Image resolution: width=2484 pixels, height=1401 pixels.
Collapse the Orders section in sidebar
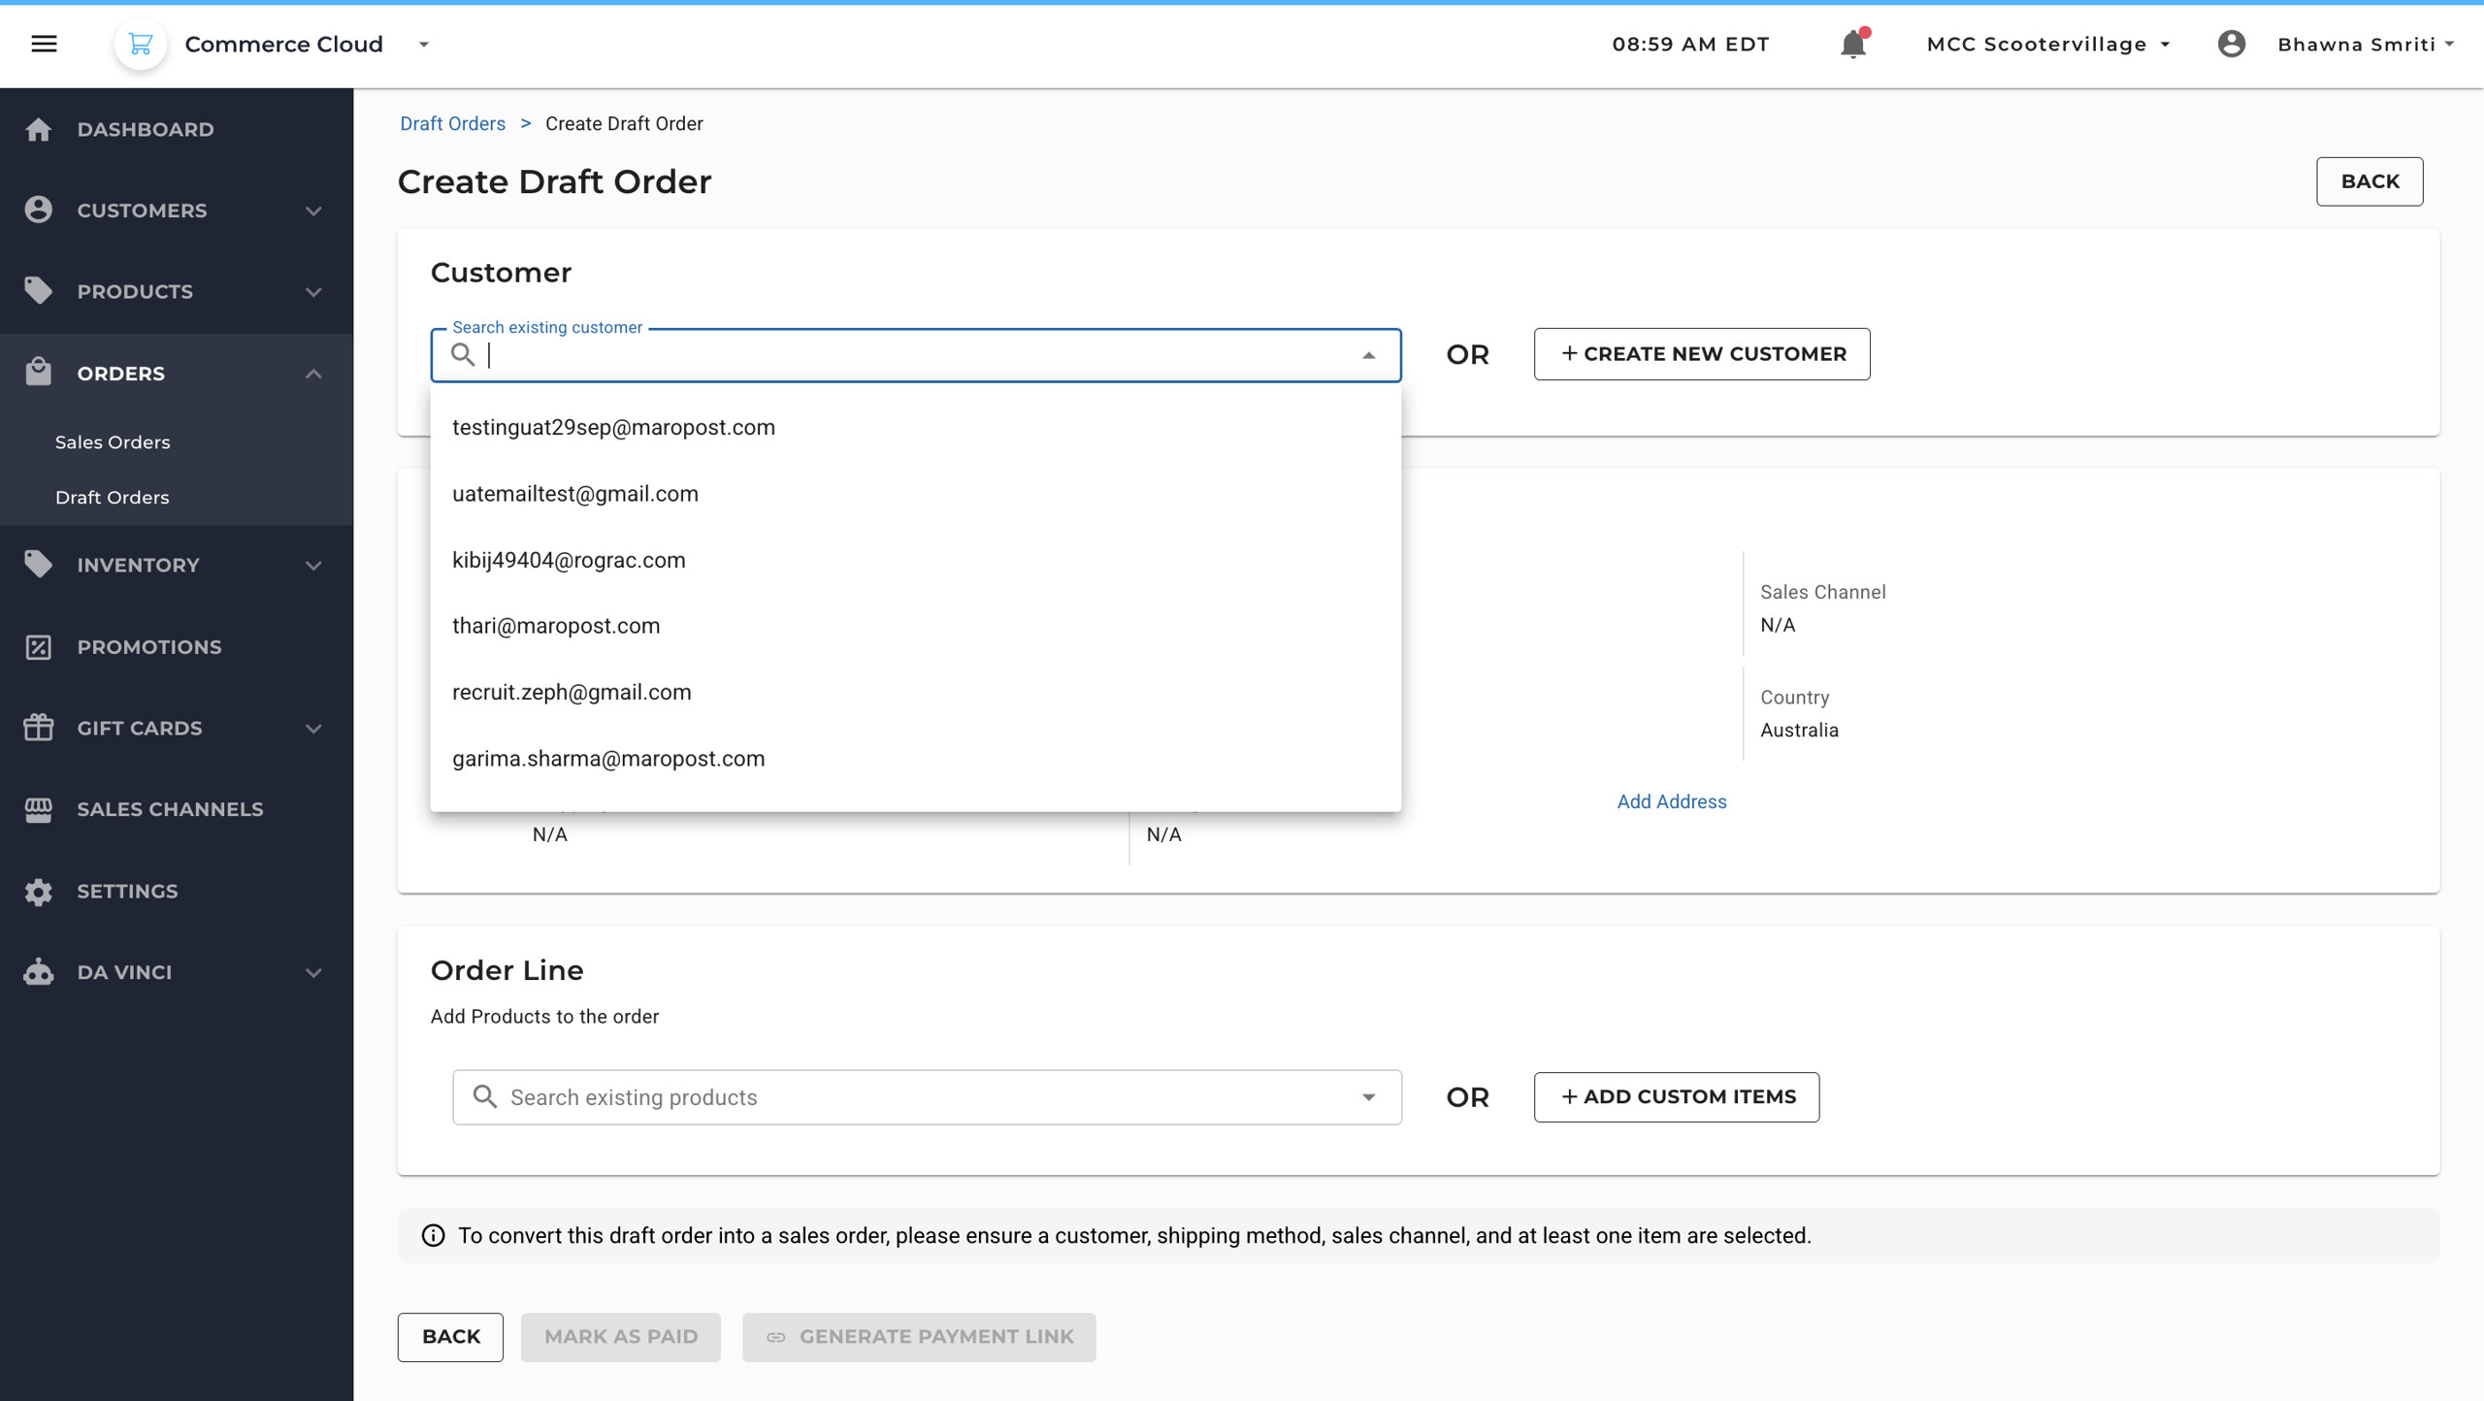[x=312, y=374]
